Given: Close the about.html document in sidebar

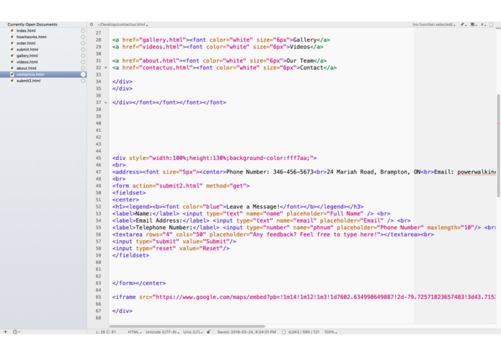Looking at the screenshot, I should [83, 68].
